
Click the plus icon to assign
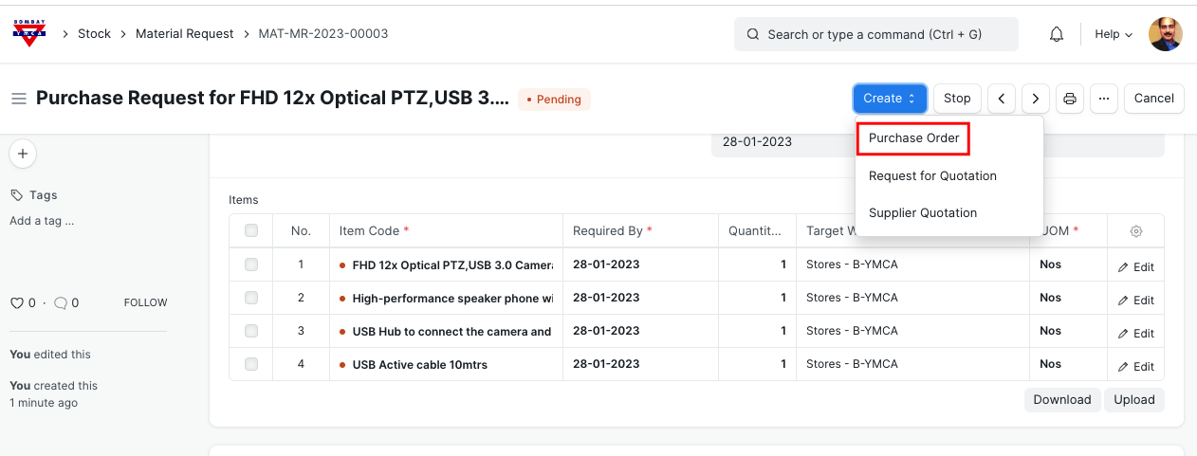pyautogui.click(x=23, y=153)
